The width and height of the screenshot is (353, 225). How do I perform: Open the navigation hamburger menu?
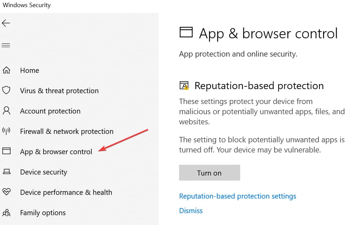coord(6,45)
